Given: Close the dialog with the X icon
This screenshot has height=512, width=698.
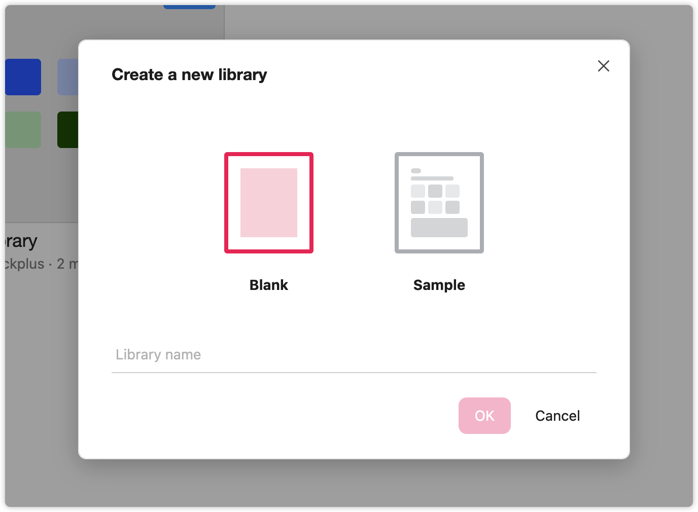Looking at the screenshot, I should pos(604,66).
